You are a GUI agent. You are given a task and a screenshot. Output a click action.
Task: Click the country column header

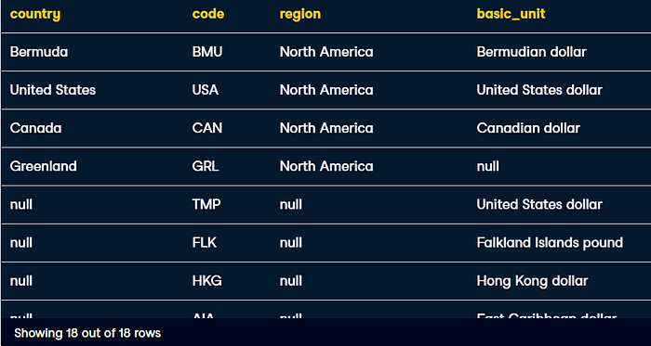coord(35,14)
